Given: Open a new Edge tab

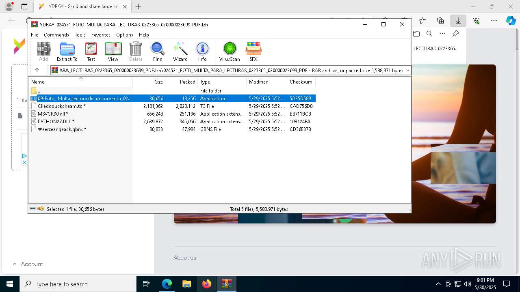Looking at the screenshot, I should tap(139, 6).
